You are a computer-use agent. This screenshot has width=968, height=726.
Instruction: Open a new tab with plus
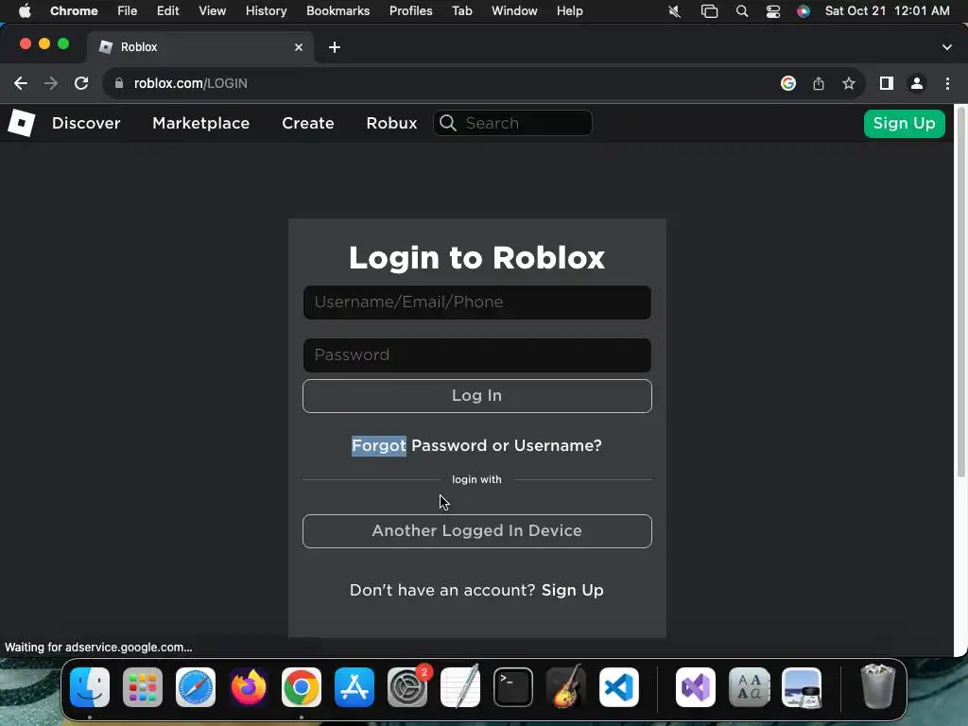click(335, 47)
